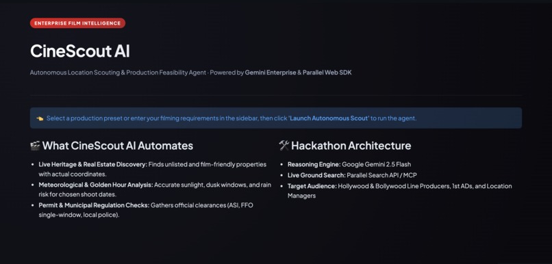The width and height of the screenshot is (552, 264).
Task: Click the Hackathon Architecture heading
Action: [x=351, y=146]
